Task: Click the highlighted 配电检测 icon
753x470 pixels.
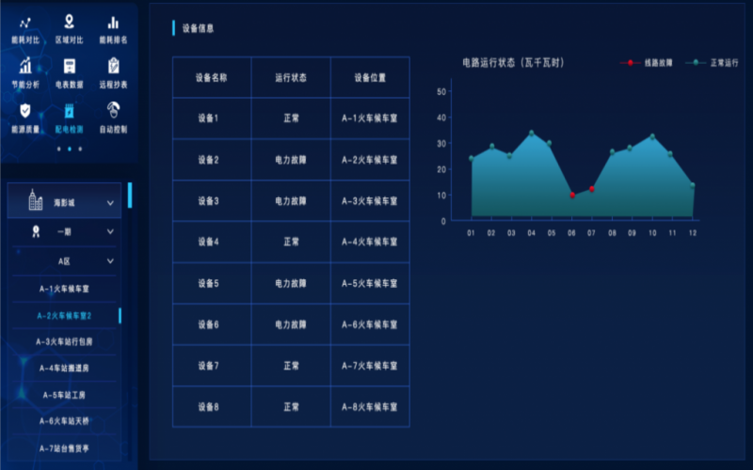Action: 69,111
